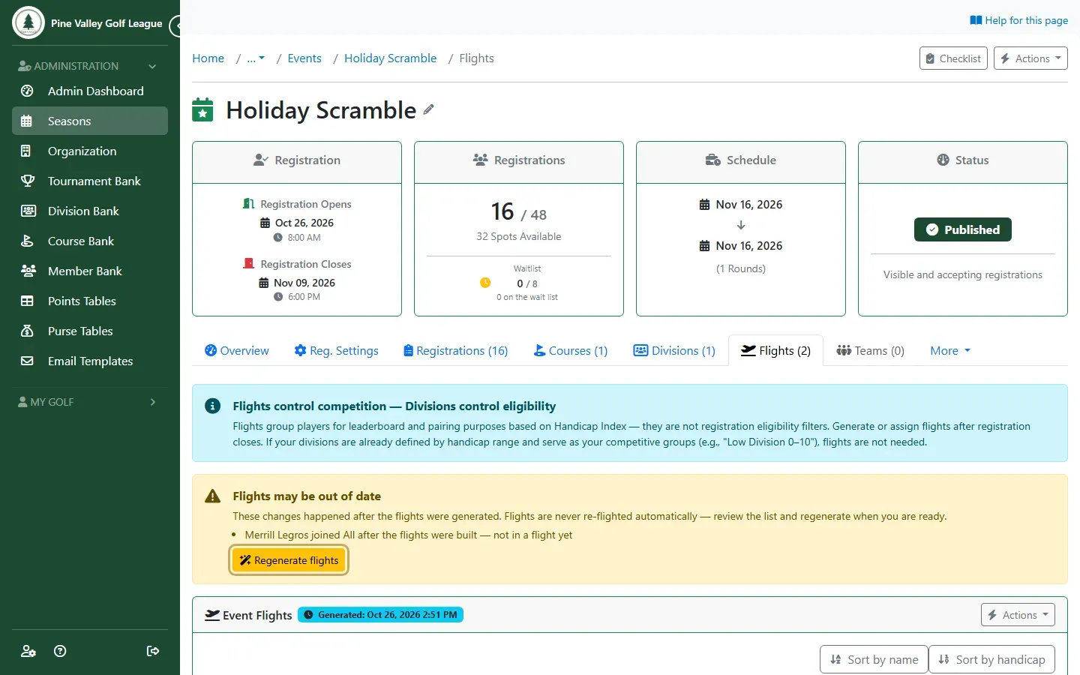Image resolution: width=1080 pixels, height=675 pixels.
Task: Click the Events breadcrumb link
Action: (x=304, y=58)
